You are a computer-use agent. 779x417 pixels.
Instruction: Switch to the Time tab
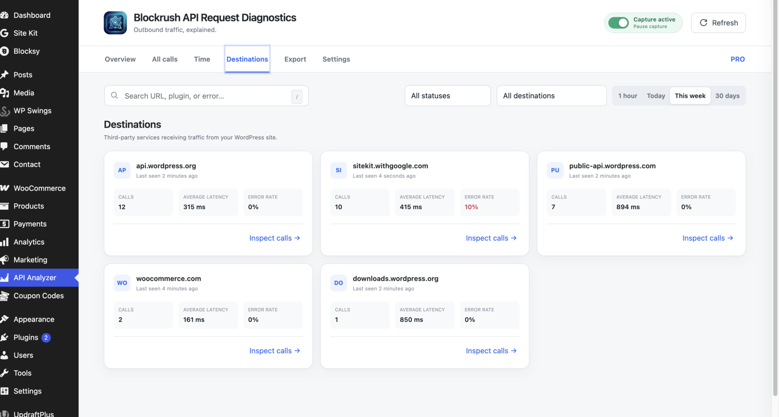pyautogui.click(x=202, y=59)
